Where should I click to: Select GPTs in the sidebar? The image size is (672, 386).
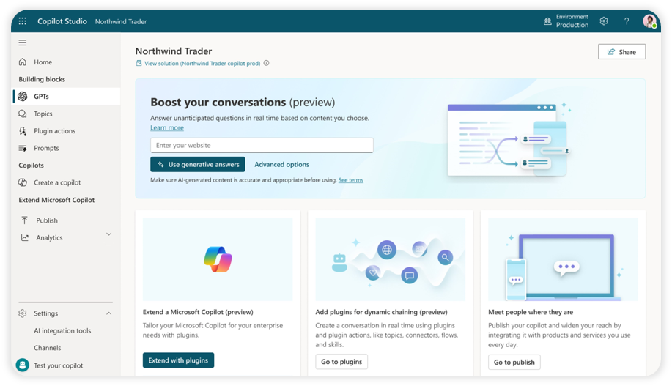[41, 97]
